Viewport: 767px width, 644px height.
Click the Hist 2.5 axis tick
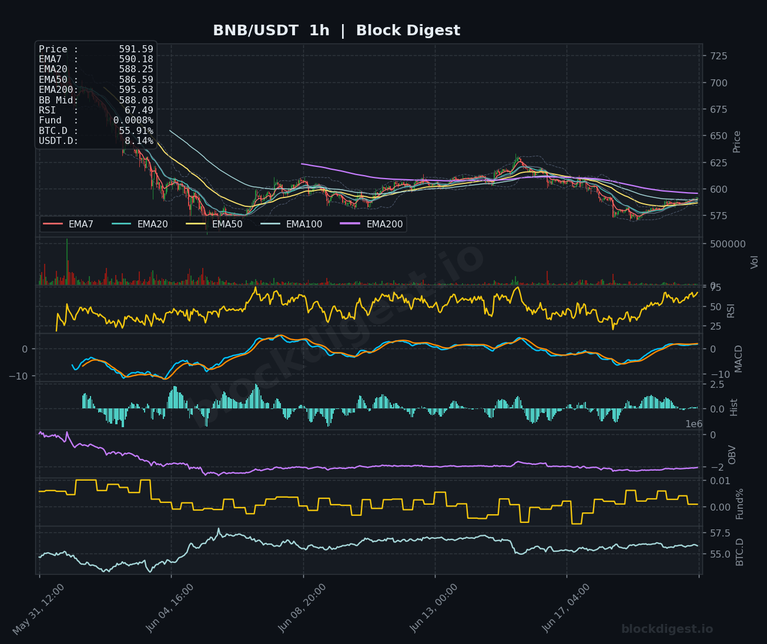coord(718,384)
